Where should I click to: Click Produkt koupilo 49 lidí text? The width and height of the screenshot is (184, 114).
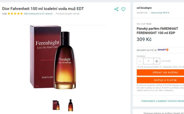tap(68, 14)
